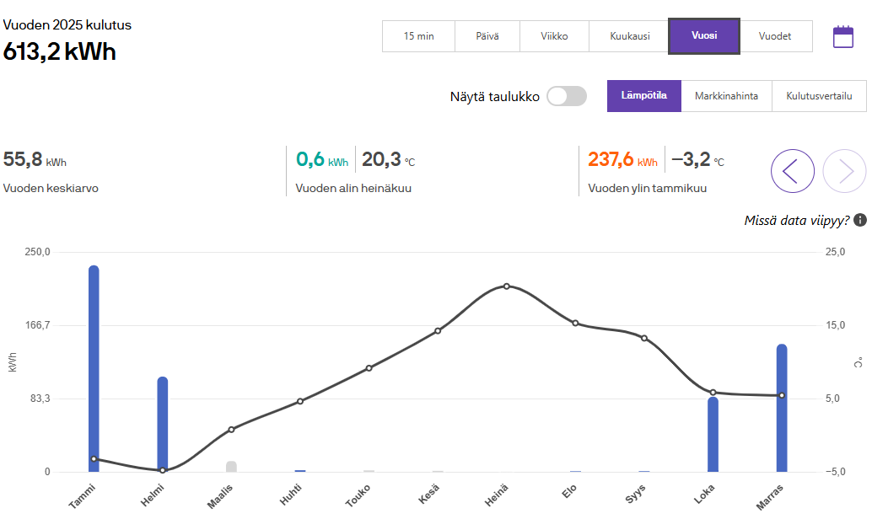Image resolution: width=872 pixels, height=519 pixels.
Task: Enable the Lämpötila overlay button
Action: point(644,96)
